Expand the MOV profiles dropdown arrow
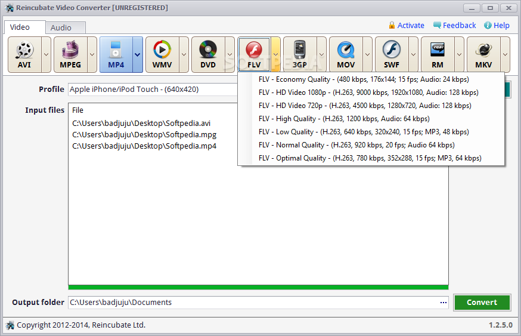This screenshot has height=336, width=521. 367,54
